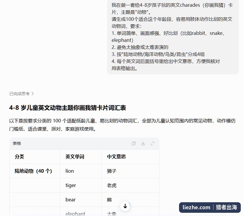244x216 pixels.
Task: Select the tiger table cell
Action: click(81, 185)
